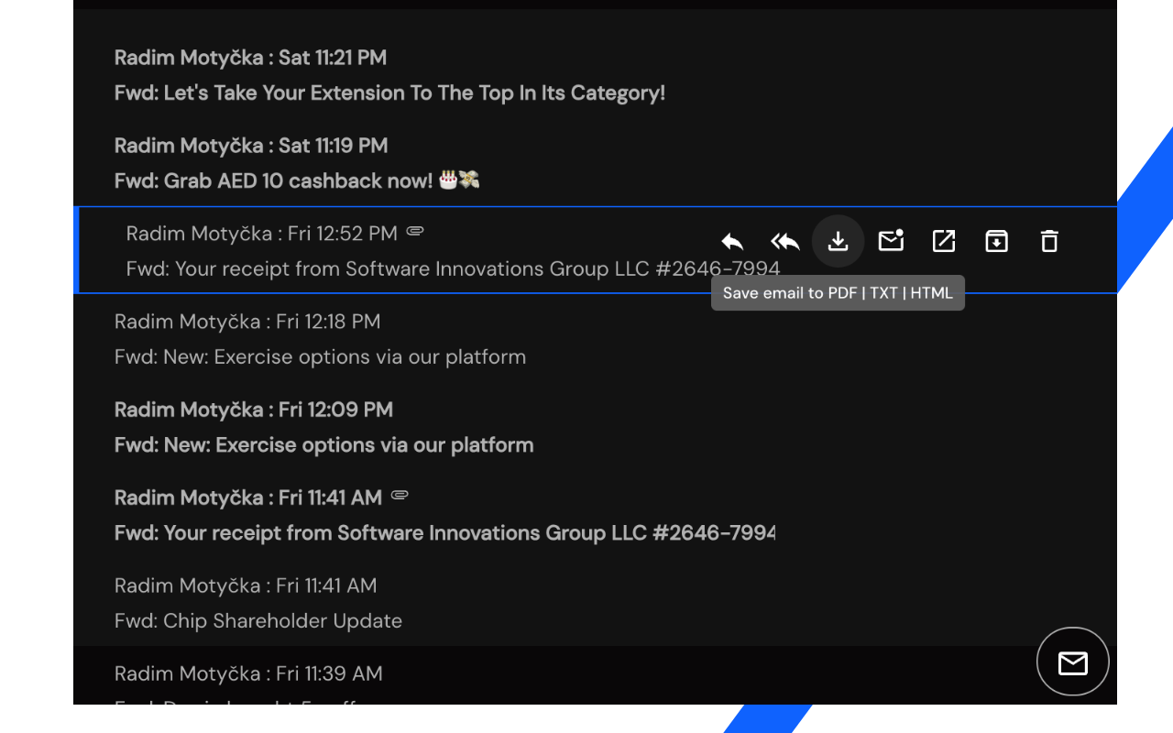Mark the selected email as unread
This screenshot has width=1173, height=733.
tap(891, 241)
